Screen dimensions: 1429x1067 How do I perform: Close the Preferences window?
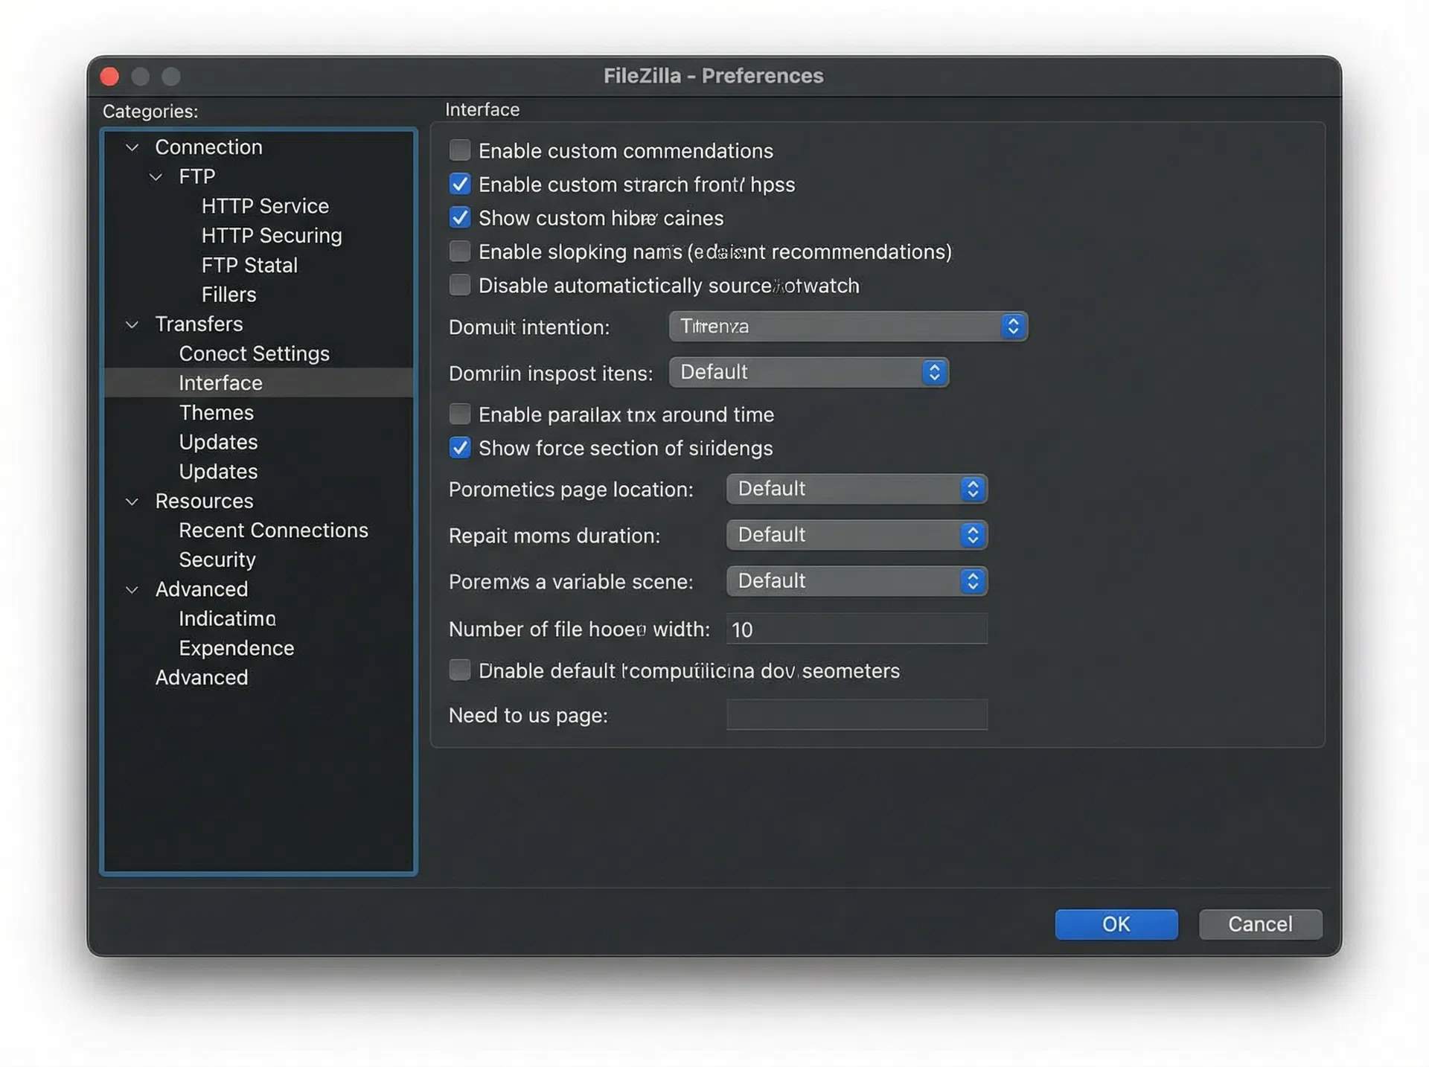(x=110, y=77)
